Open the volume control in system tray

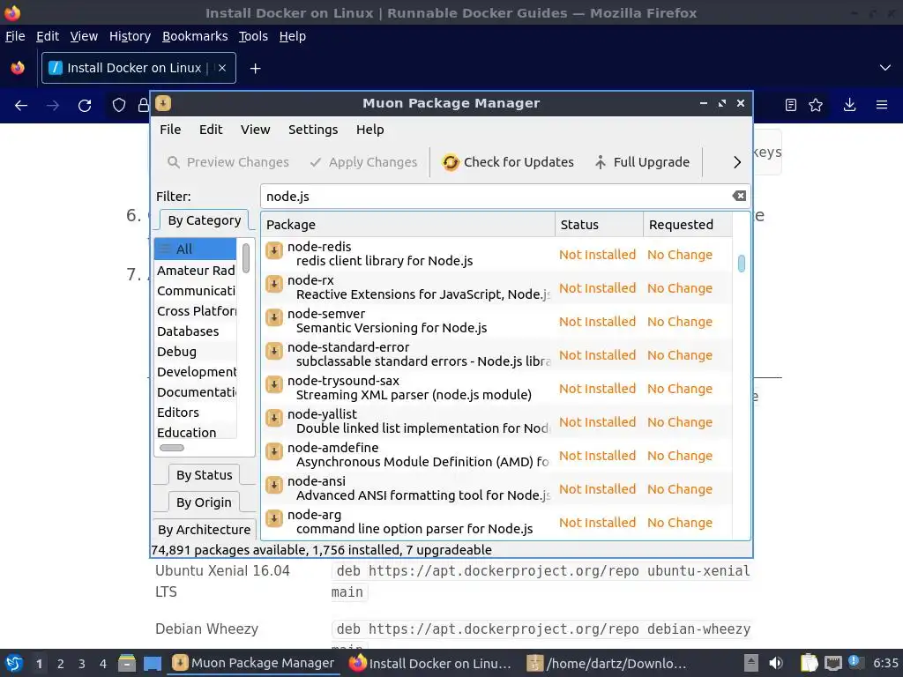[776, 663]
